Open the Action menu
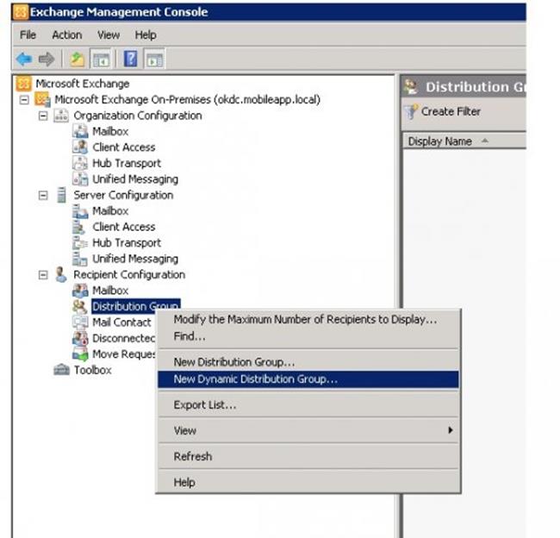Screen dimensions: 560x538 (67, 35)
